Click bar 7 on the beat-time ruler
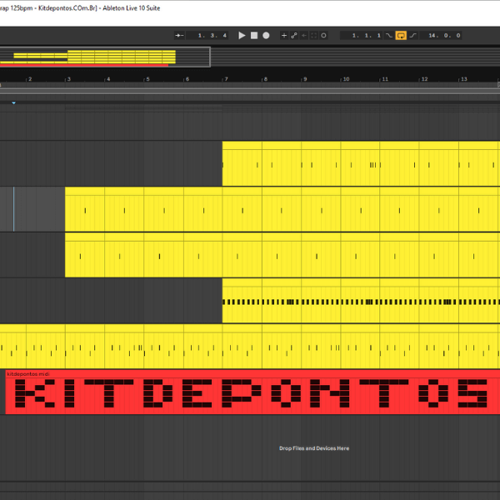The height and width of the screenshot is (500, 500). click(x=226, y=79)
